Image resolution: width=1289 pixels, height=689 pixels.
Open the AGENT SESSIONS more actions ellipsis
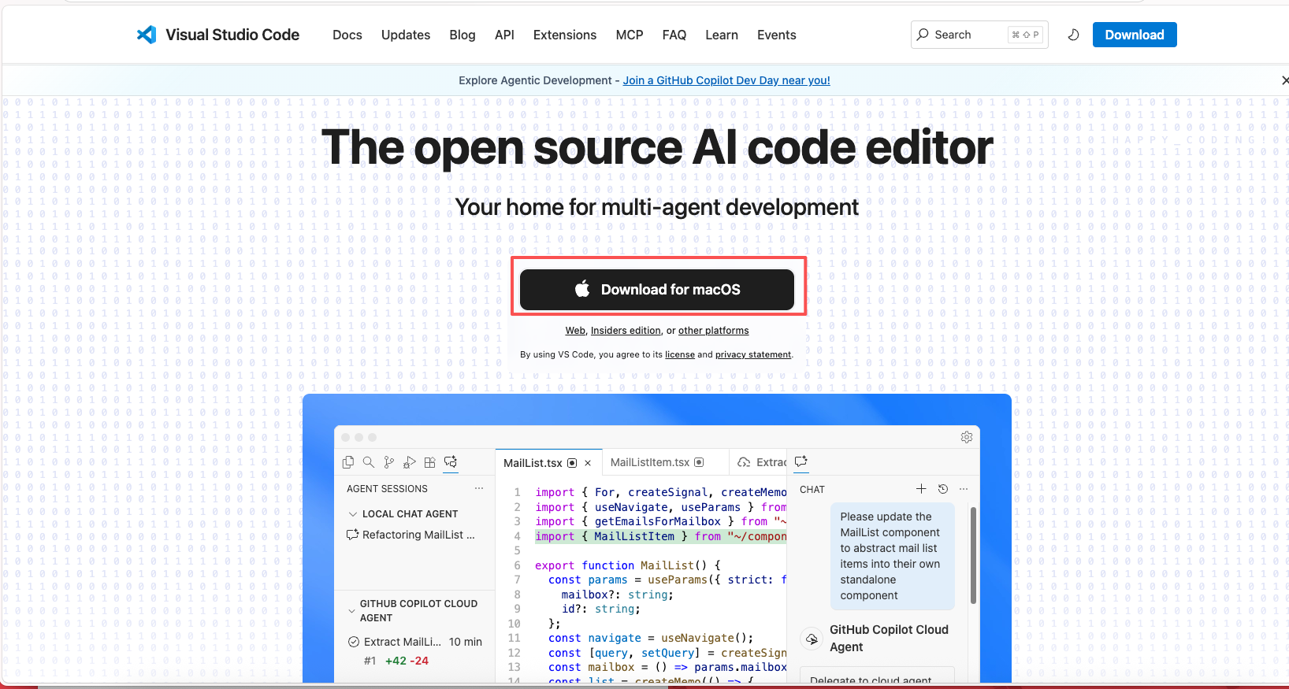pyautogui.click(x=479, y=489)
